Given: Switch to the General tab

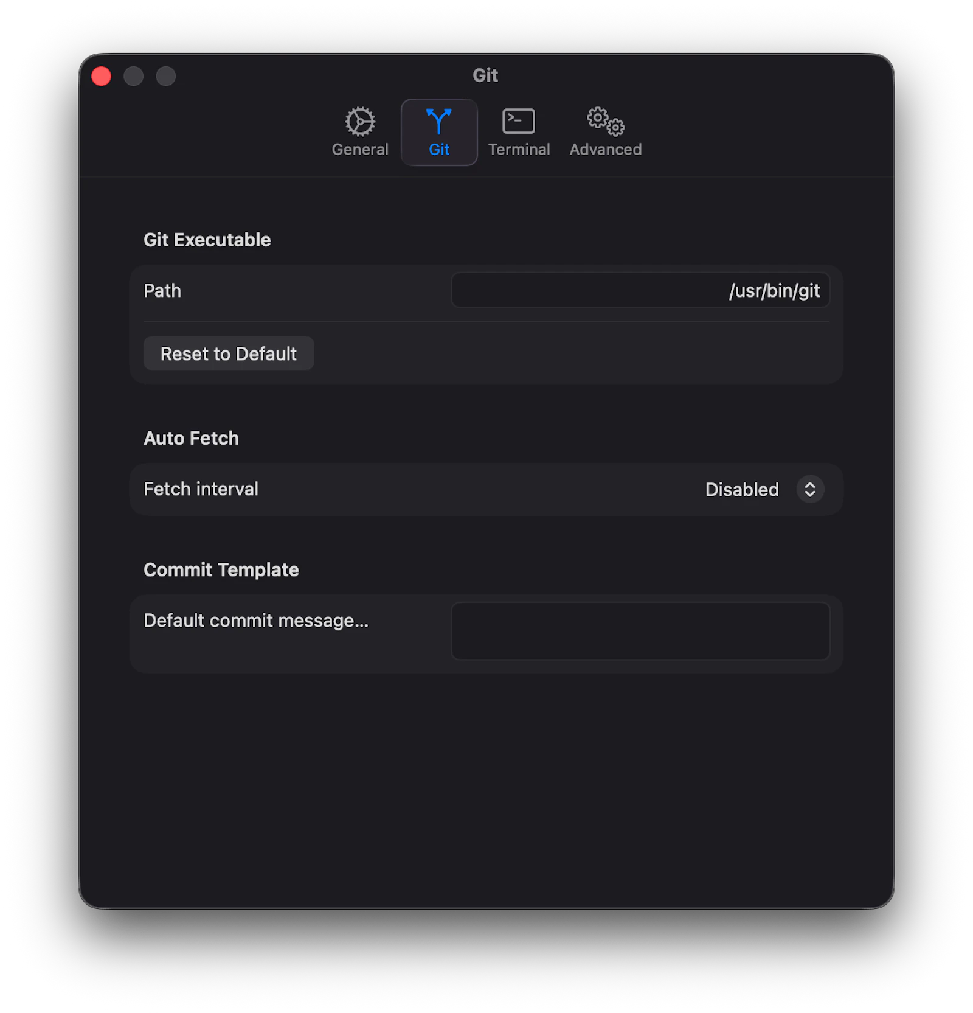Looking at the screenshot, I should pos(360,133).
